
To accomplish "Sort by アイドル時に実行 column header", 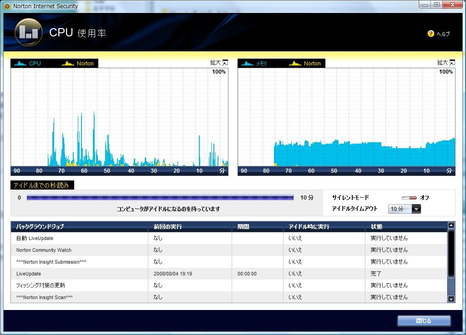I will (324, 227).
